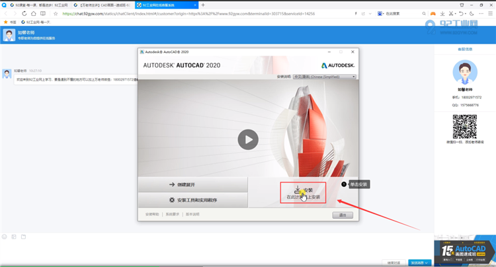Click the magnifier search icon
496x267 pixels.
tap(424, 14)
